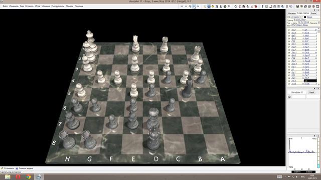Click the new blank page toolbar icon

click(x=205, y=6)
